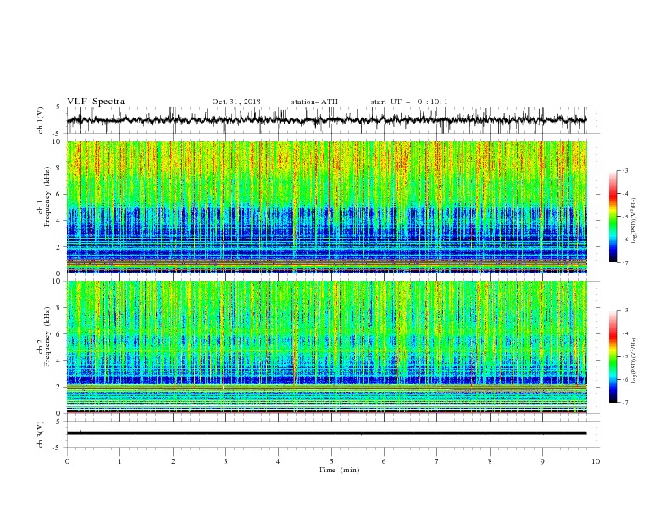The image size is (671, 518).
Task: Select the "Oct. 31, 2018" date text
Action: pyautogui.click(x=236, y=102)
